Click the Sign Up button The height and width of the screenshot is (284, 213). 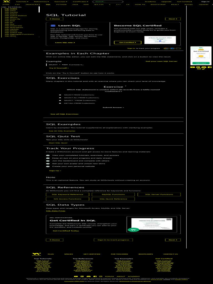click(55, 171)
